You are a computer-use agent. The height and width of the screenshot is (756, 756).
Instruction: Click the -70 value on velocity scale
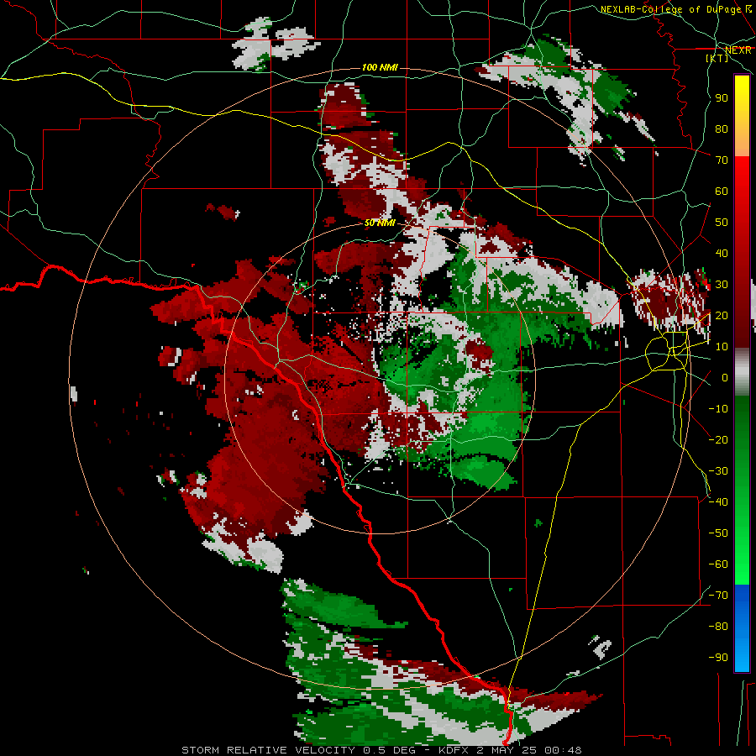pyautogui.click(x=718, y=595)
